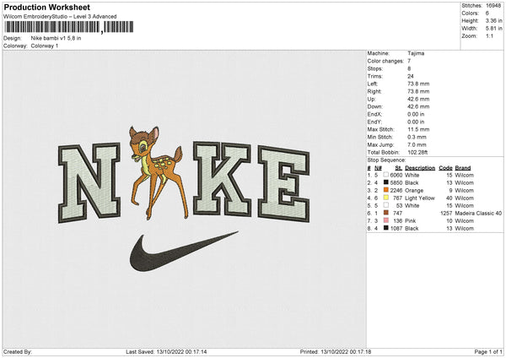Click the Total Bobbin value 102.28ft
The image size is (506, 358).
click(x=418, y=152)
